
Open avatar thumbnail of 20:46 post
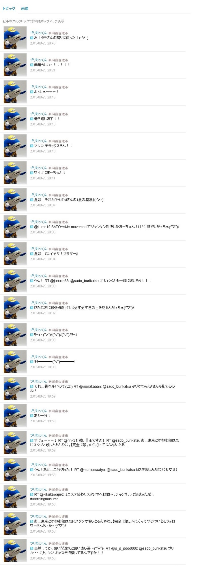15,38
